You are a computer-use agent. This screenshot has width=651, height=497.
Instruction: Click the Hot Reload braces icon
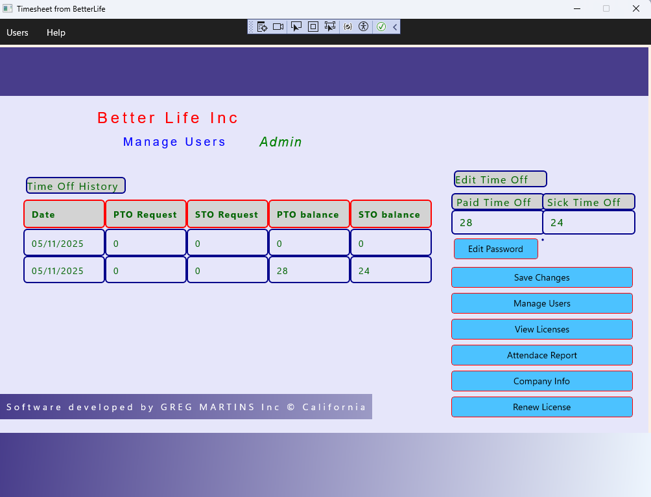click(348, 27)
